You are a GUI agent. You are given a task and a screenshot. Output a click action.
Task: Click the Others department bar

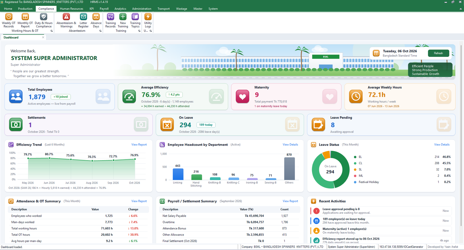click(x=289, y=169)
